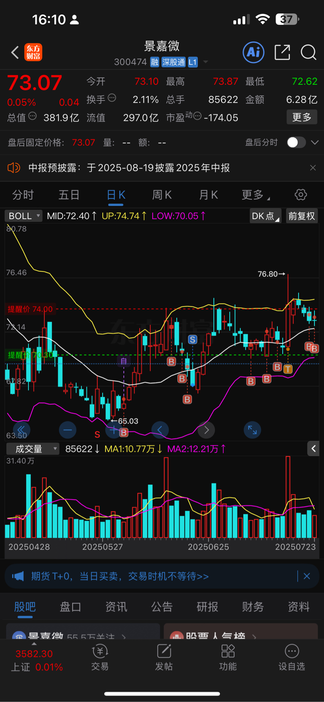Open the stock title dropdown triangle
This screenshot has width=324, height=702.
(206, 62)
